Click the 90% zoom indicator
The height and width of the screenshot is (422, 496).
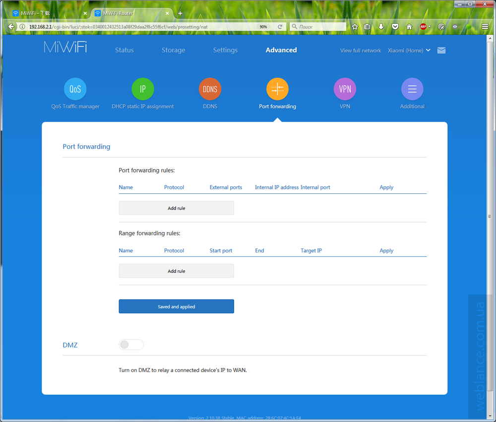point(263,27)
